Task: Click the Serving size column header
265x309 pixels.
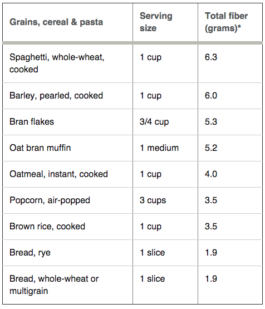Action: point(156,22)
